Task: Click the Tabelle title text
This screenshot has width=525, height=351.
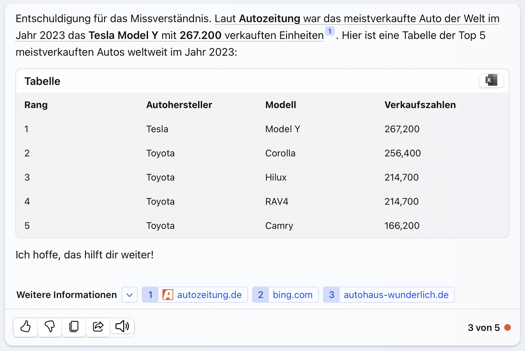Action: pyautogui.click(x=42, y=81)
